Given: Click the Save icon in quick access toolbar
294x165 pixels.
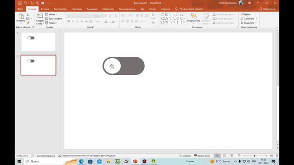Looking at the screenshot, I should pos(20,3).
